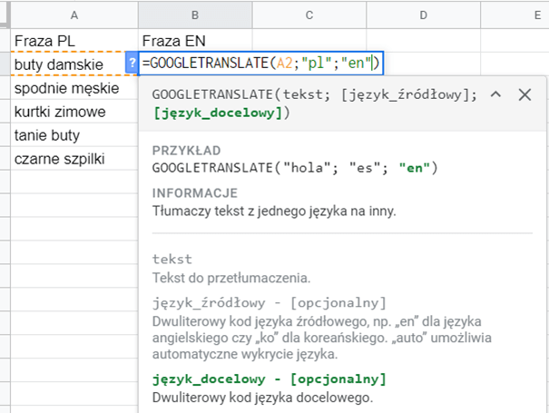Click the 'język_docelowy - [opcjonalny]' parameter heading
The height and width of the screenshot is (413, 549).
pos(270,379)
